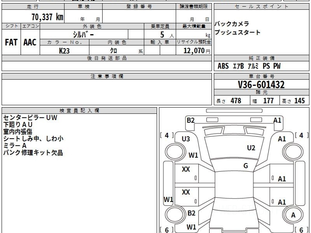Click the A mark inside the wheel
311x233 pixels.
[293, 215]
